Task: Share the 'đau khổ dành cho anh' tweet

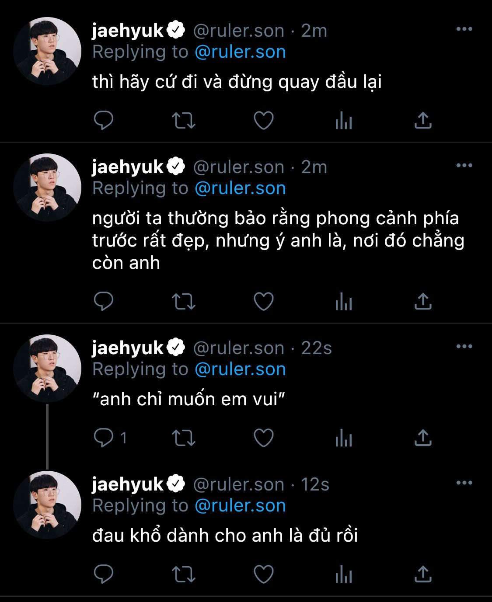Action: tap(423, 574)
